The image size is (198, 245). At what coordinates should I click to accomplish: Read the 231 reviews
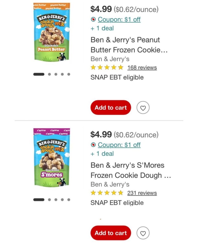click(x=142, y=193)
